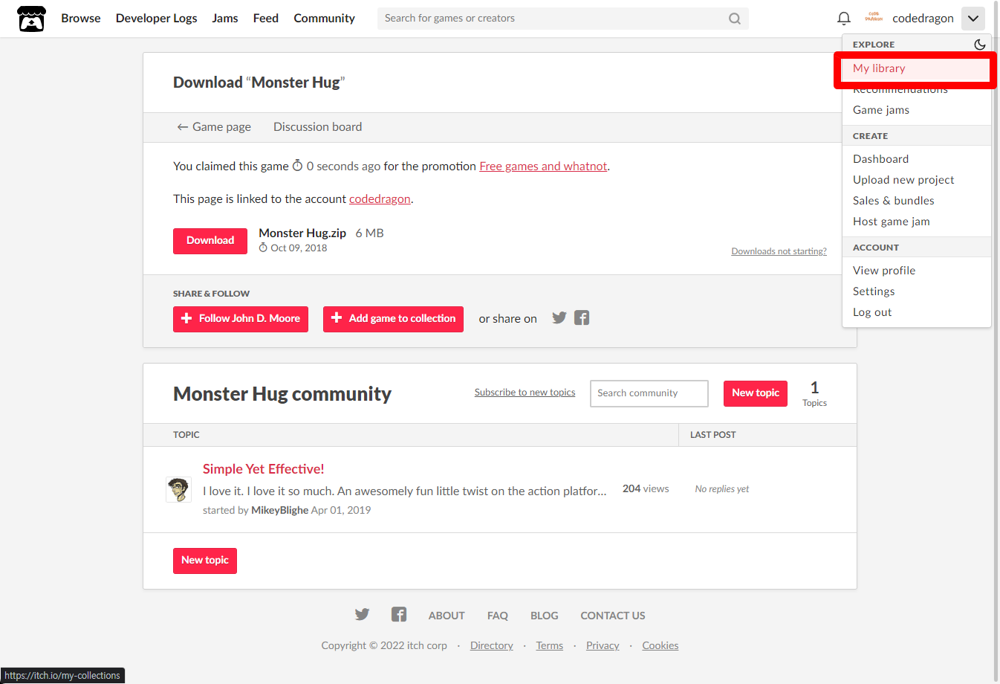Viewport: 1000px width, 684px height.
Task: Open MikeyBlighe's avatar thumbnail
Action: tap(178, 490)
